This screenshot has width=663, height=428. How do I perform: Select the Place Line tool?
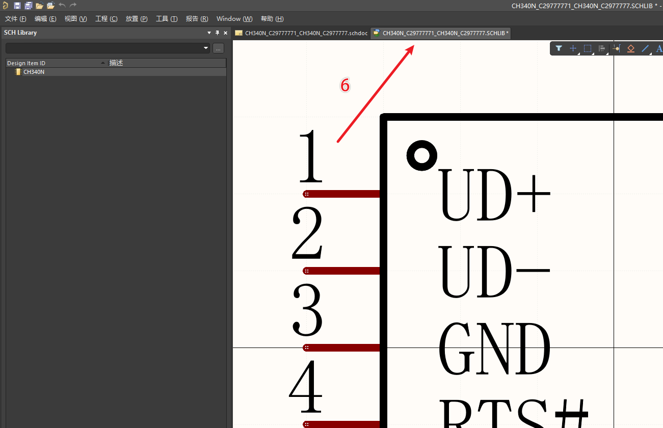[x=645, y=48]
